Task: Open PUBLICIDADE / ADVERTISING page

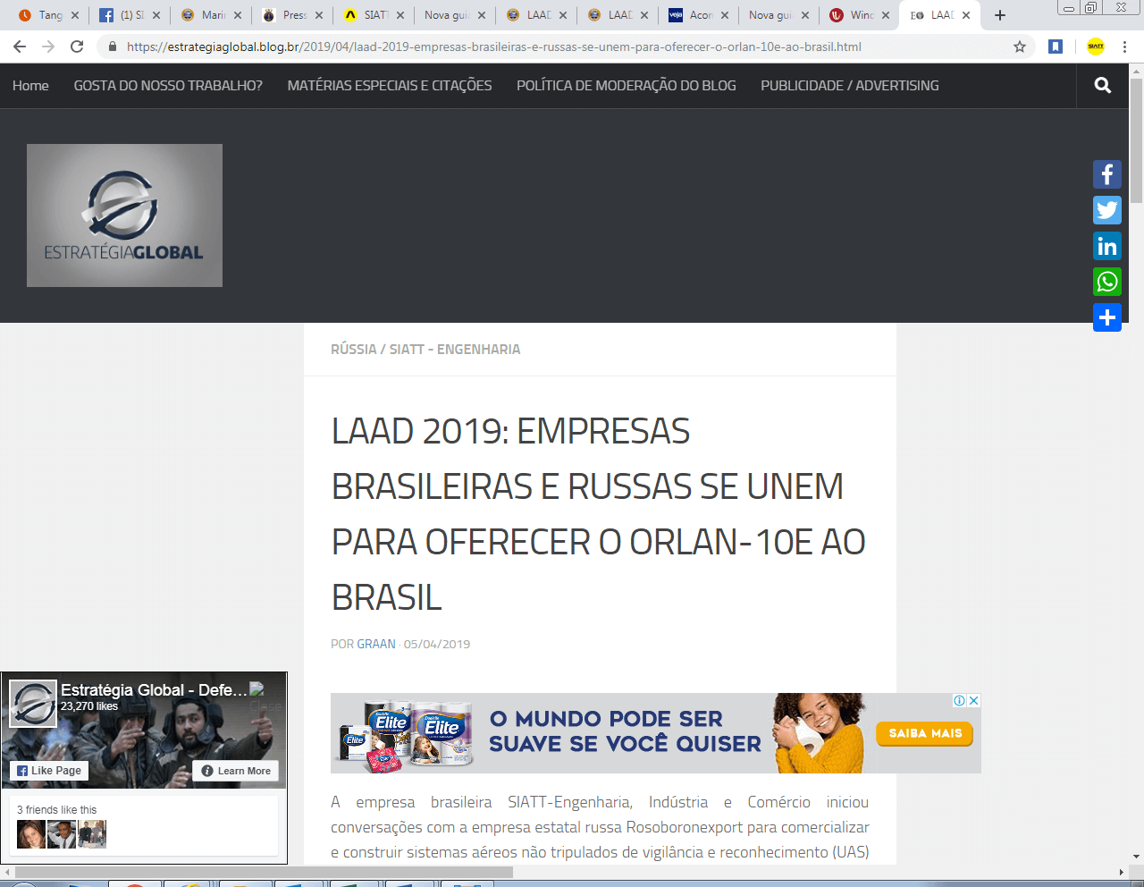Action: (x=850, y=86)
